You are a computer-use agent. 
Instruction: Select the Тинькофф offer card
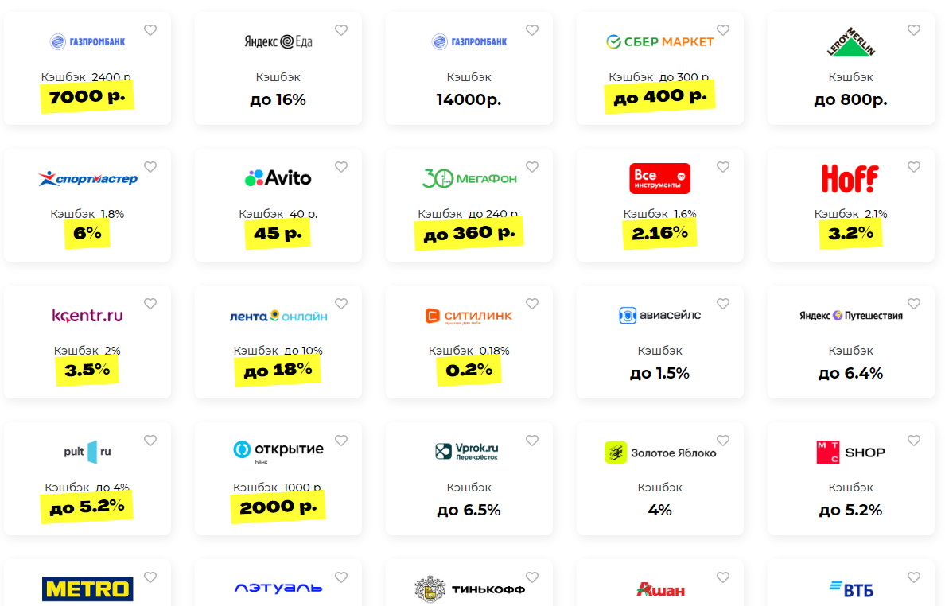point(469,582)
